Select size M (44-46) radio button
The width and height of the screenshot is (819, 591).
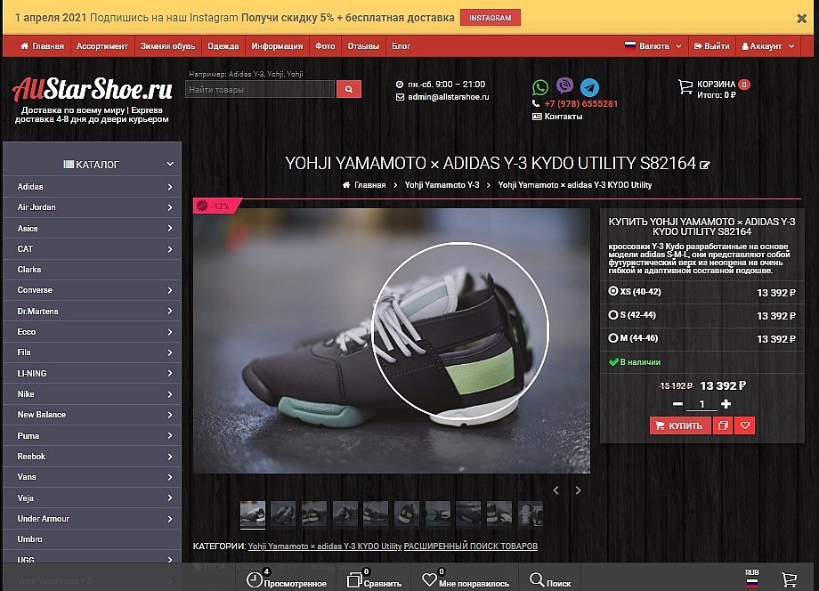point(613,338)
